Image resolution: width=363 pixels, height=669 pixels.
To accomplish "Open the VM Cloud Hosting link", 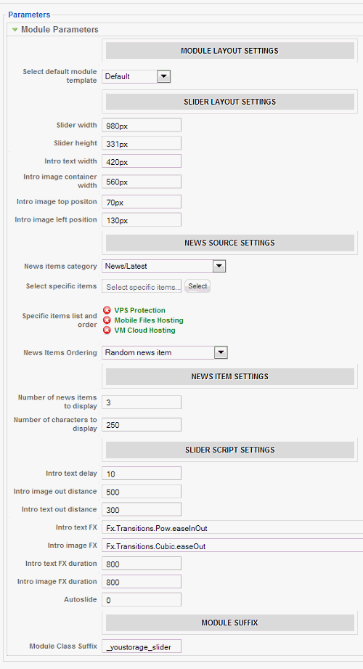I will (144, 331).
